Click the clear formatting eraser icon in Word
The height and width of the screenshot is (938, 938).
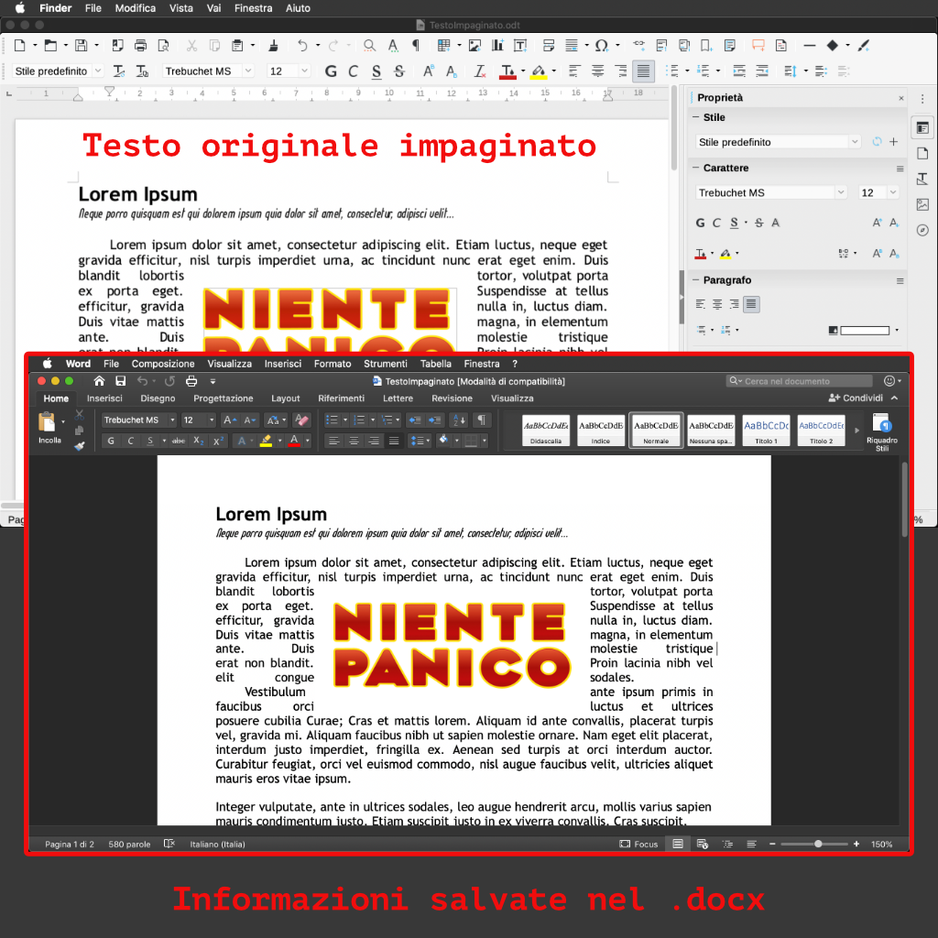pos(301,420)
